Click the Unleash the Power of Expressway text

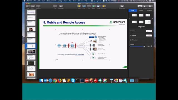[77, 34]
